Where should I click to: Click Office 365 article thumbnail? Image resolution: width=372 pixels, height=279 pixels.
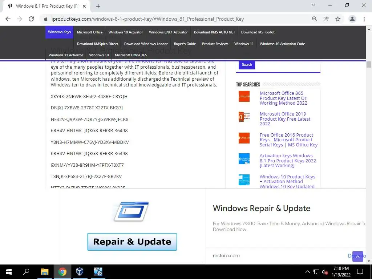click(244, 96)
